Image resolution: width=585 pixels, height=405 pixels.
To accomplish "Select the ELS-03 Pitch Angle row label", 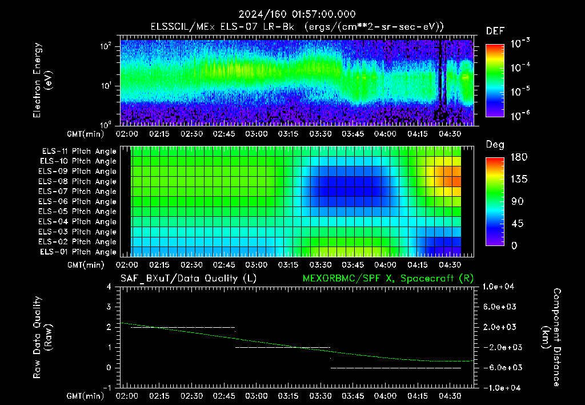I will click(x=78, y=232).
